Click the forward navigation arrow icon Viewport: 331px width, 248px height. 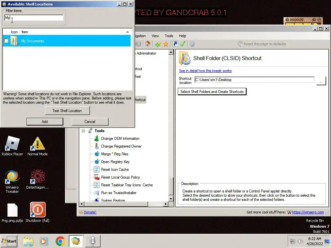(x=138, y=44)
